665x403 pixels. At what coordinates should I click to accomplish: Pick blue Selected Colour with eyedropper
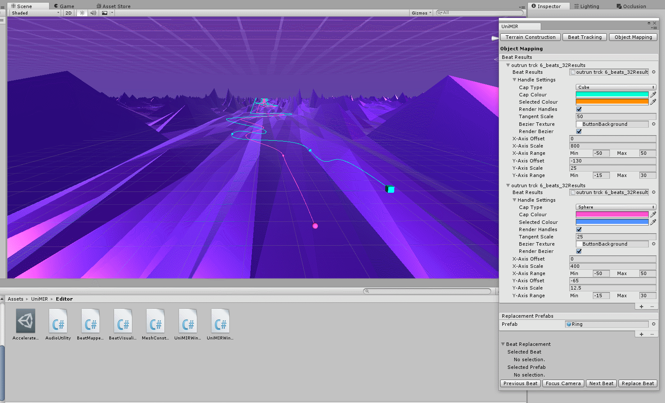(653, 222)
